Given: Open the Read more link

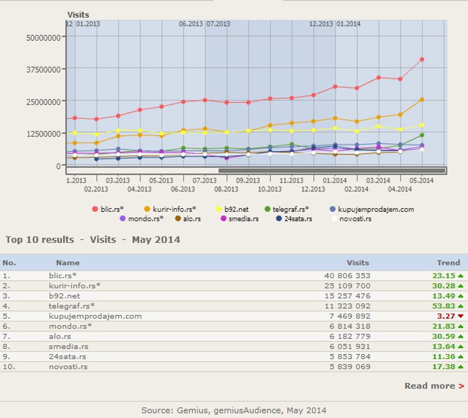Looking at the screenshot, I should click(434, 386).
